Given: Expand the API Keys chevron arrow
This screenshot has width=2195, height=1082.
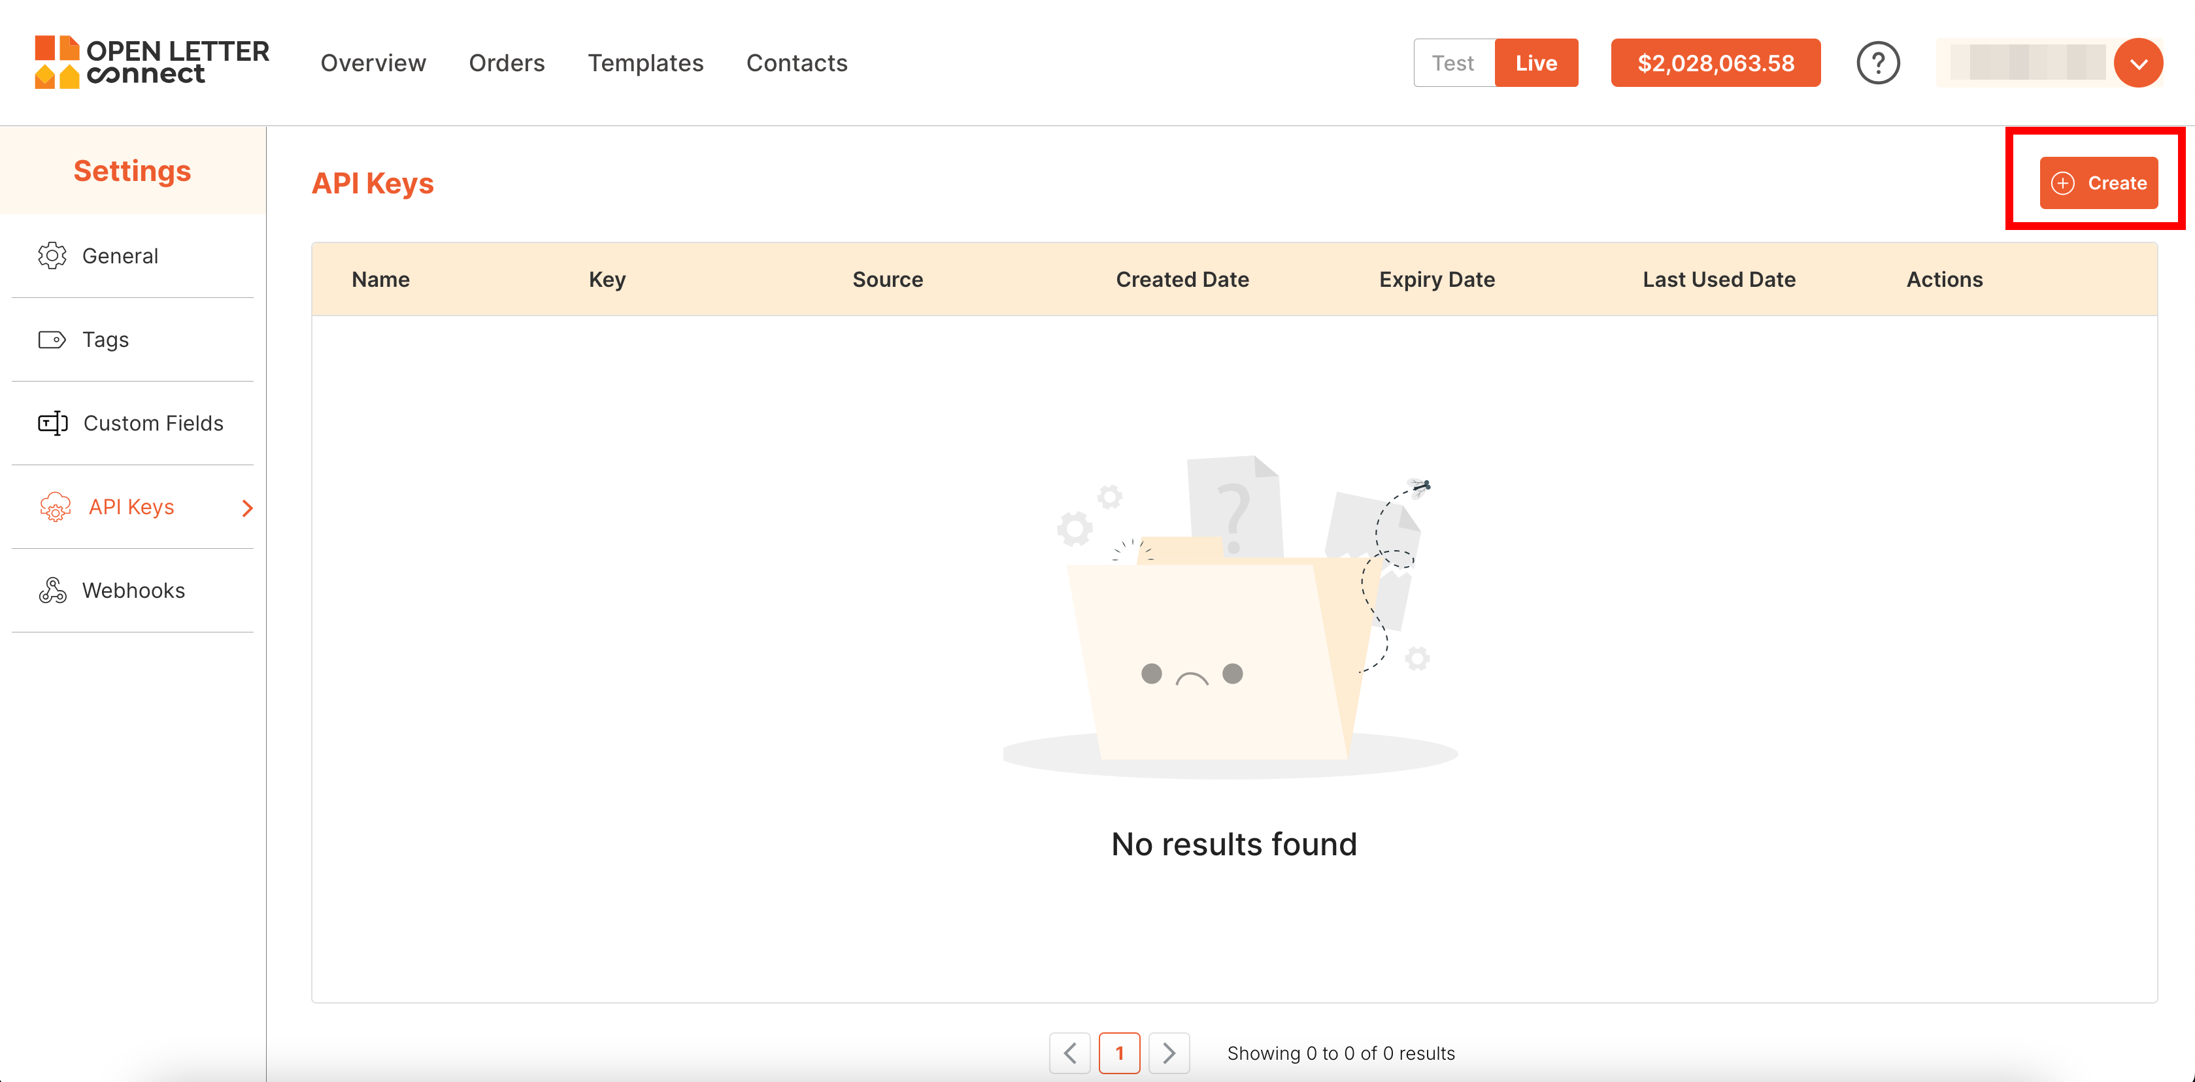Looking at the screenshot, I should pos(247,508).
